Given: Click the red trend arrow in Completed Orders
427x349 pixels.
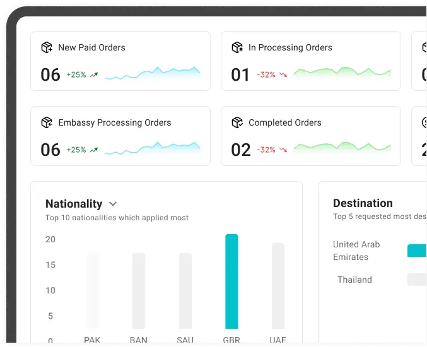Looking at the screenshot, I should point(283,150).
